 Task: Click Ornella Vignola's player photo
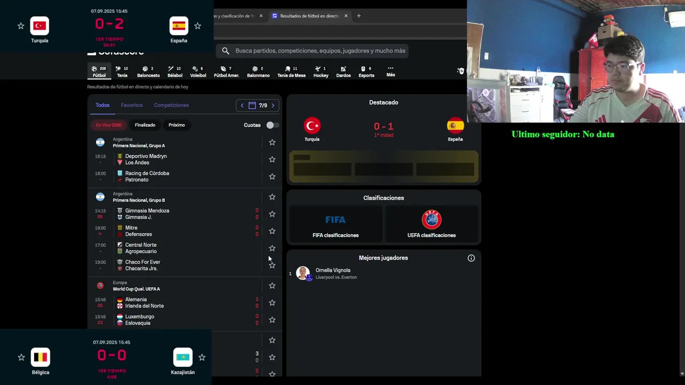[x=303, y=273]
